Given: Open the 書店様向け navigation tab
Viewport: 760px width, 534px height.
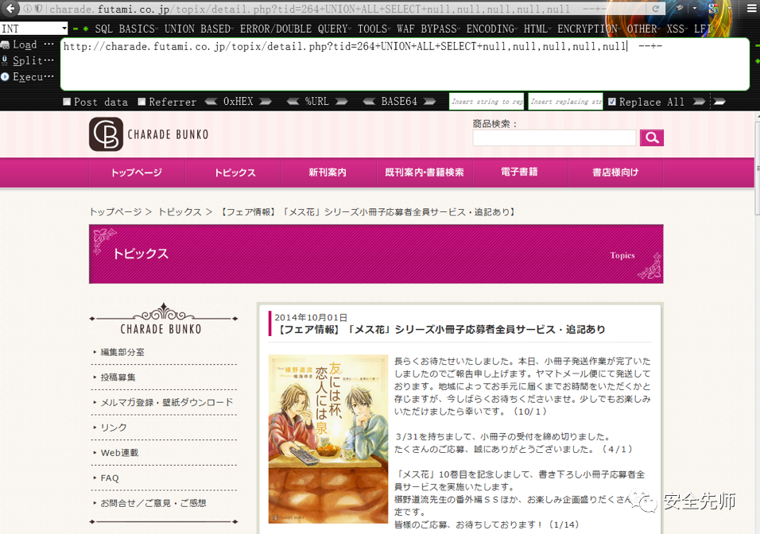Looking at the screenshot, I should pyautogui.click(x=615, y=172).
